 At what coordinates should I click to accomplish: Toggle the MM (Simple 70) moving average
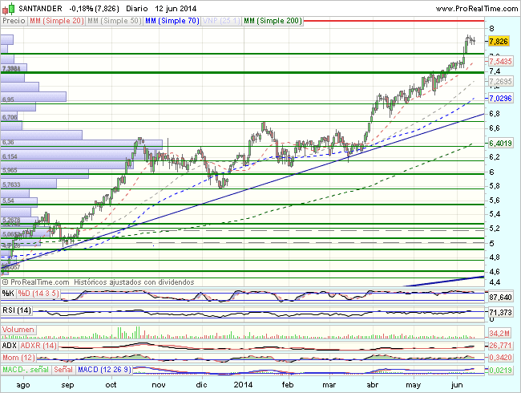(x=172, y=20)
